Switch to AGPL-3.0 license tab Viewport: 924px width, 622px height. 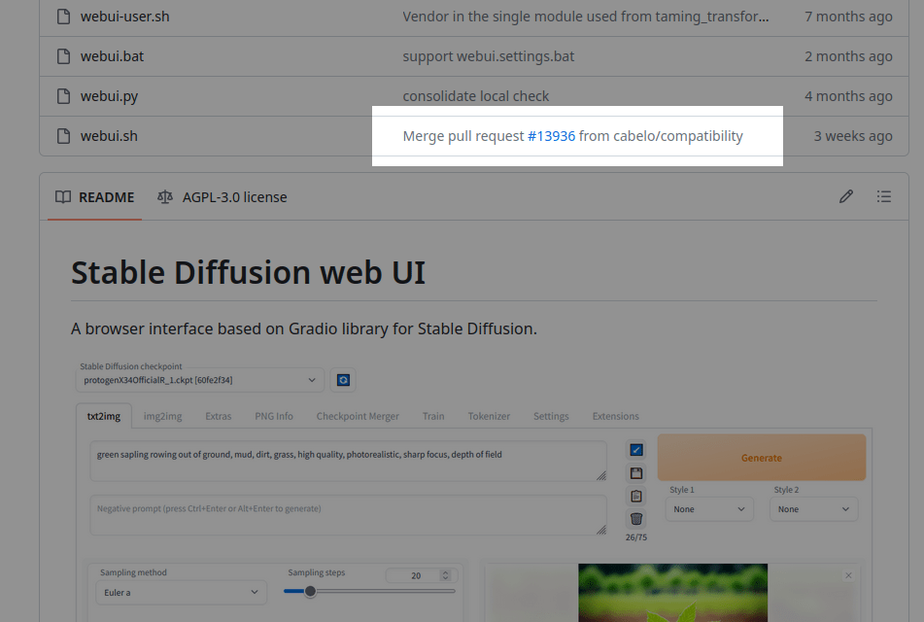pyautogui.click(x=234, y=197)
